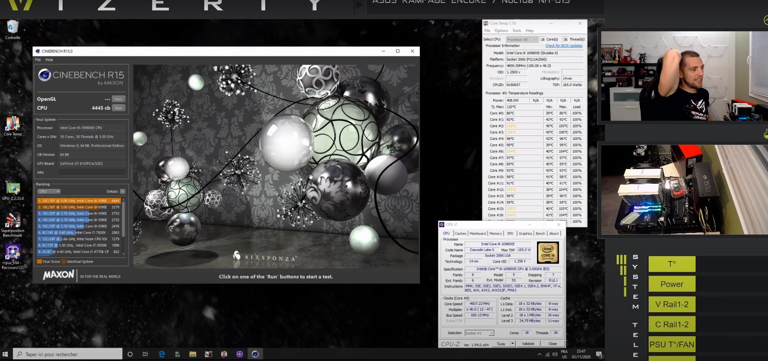This screenshot has width=768, height=361.
Task: Click the volume icon in system tray
Action: (x=554, y=354)
